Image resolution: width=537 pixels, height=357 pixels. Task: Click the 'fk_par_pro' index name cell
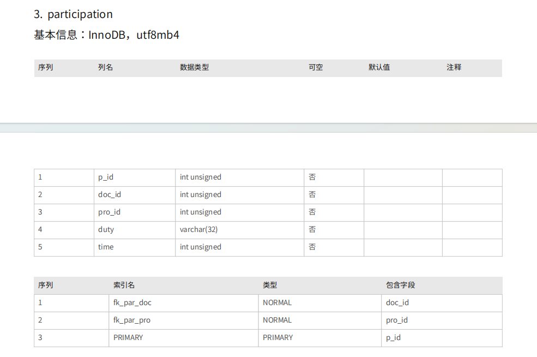[x=132, y=320]
